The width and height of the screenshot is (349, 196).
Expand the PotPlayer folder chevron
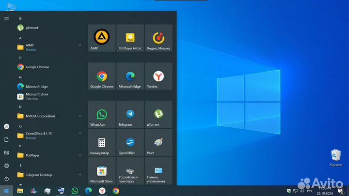pos(79,155)
